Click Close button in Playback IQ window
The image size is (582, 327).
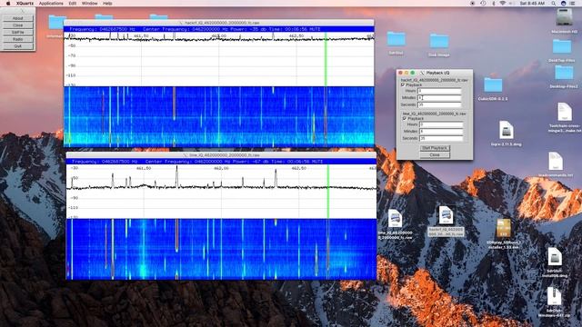[435, 155]
